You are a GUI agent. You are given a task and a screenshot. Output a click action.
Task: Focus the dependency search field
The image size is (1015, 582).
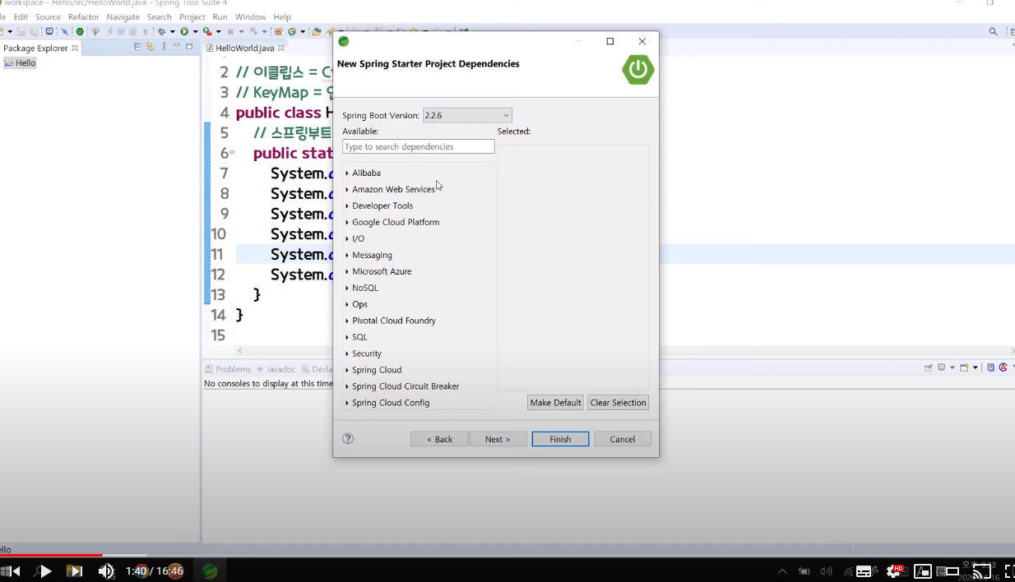(418, 146)
